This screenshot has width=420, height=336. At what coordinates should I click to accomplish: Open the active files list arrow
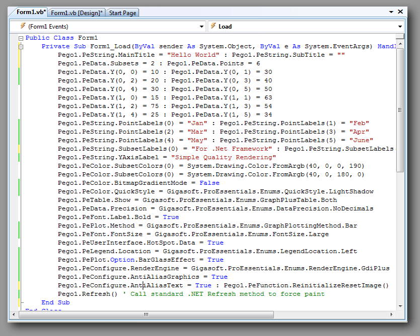[x=391, y=11]
